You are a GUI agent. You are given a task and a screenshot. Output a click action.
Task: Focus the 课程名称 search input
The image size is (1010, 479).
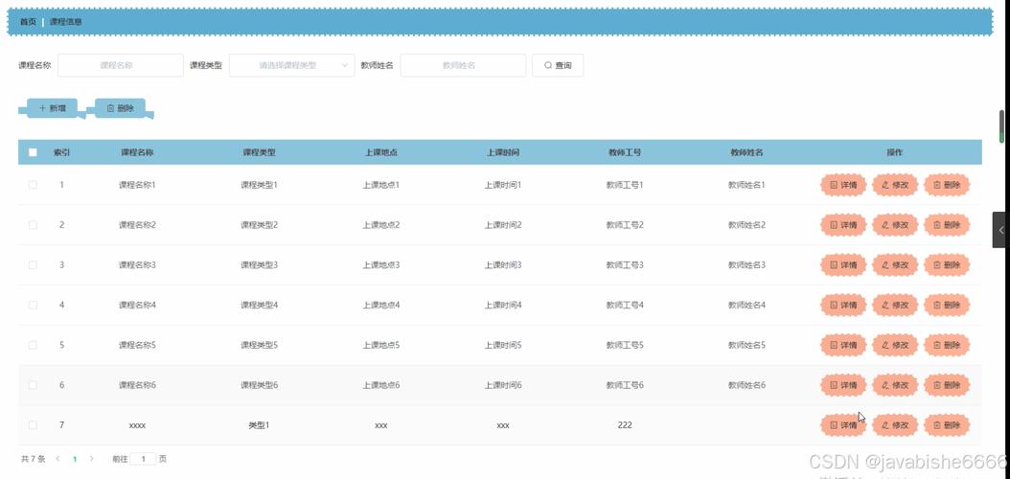[121, 65]
